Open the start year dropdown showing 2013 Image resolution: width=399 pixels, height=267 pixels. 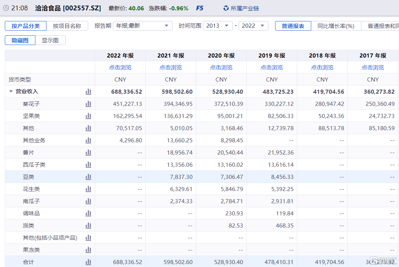tap(218, 26)
